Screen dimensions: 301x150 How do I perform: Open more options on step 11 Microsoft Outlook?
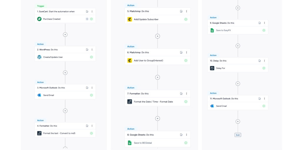click(x=264, y=98)
